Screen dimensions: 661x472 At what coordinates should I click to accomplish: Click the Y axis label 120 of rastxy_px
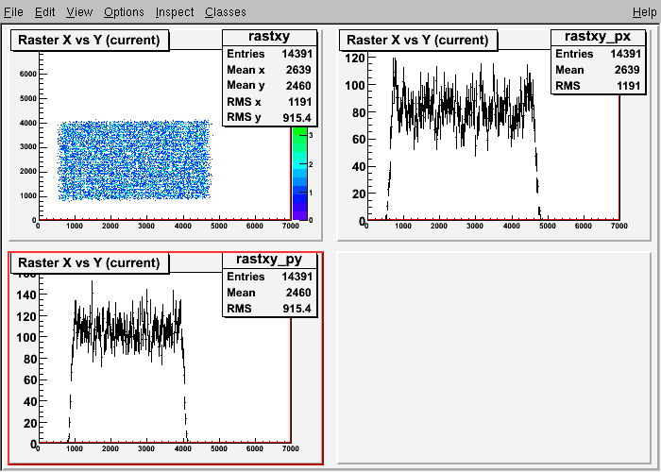tap(354, 58)
